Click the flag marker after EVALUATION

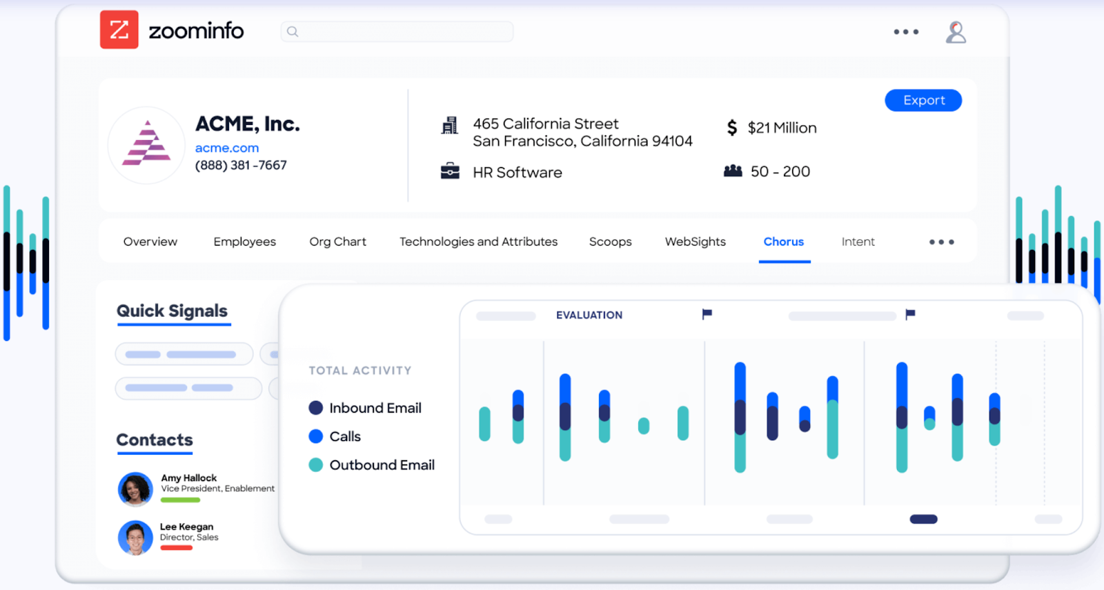click(x=707, y=314)
